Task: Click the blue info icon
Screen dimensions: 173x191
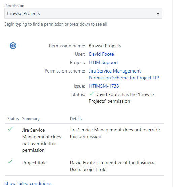Action: [x=13, y=46]
